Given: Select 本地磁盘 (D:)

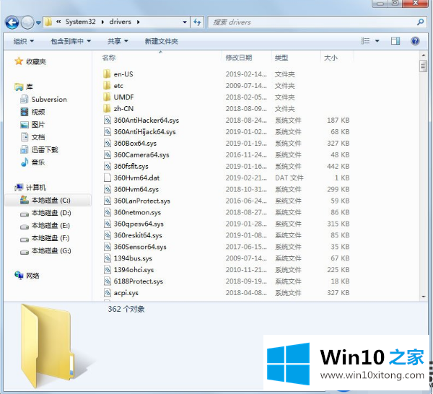Looking at the screenshot, I should coord(51,213).
